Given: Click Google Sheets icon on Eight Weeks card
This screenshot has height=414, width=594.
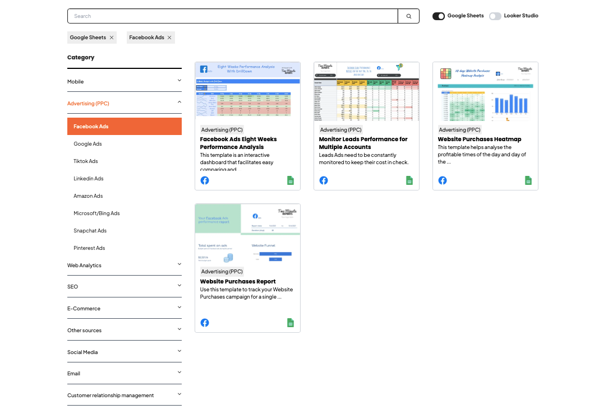Looking at the screenshot, I should [291, 180].
